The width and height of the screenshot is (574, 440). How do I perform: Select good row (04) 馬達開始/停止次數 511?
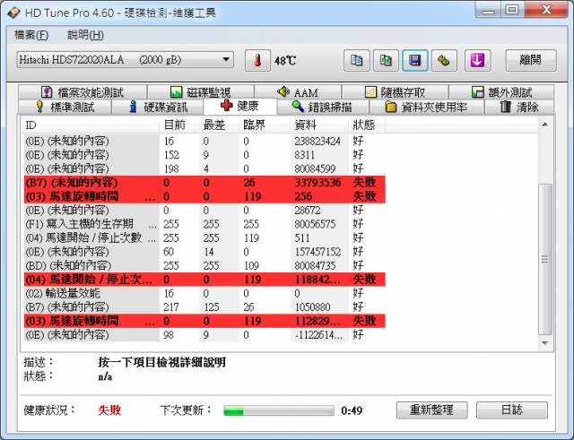click(204, 237)
